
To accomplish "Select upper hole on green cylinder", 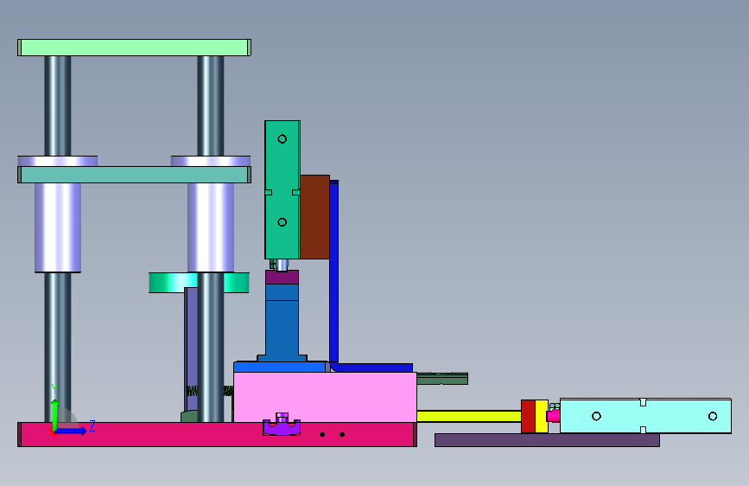I will (x=282, y=139).
